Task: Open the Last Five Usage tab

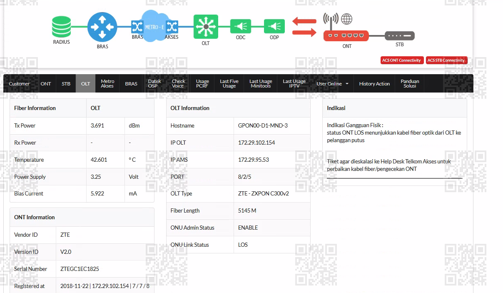Action: [229, 84]
